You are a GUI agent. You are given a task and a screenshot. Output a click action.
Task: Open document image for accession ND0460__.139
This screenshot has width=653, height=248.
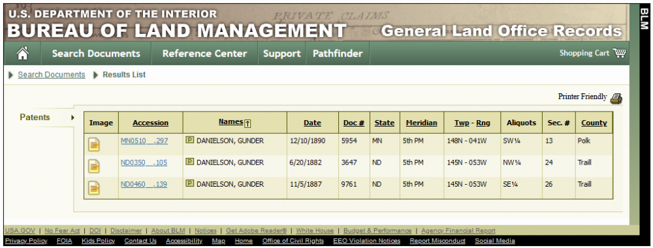click(94, 188)
